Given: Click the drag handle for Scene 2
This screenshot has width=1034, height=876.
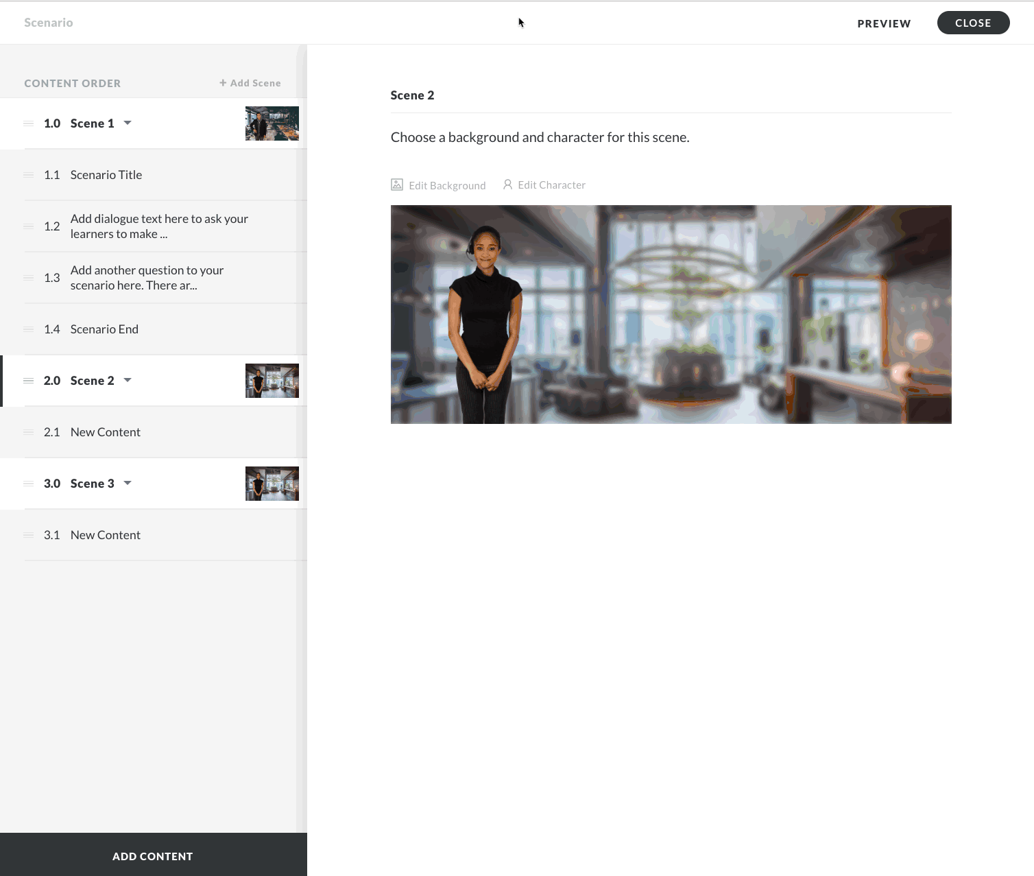Looking at the screenshot, I should click(x=29, y=381).
